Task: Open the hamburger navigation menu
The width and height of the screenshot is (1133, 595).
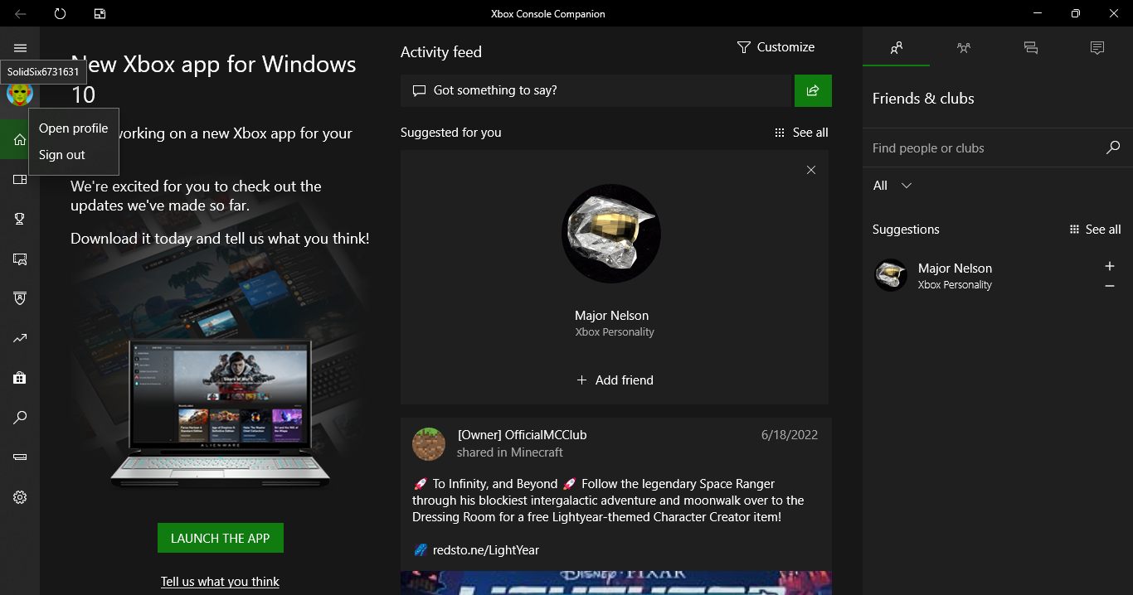Action: pos(20,48)
